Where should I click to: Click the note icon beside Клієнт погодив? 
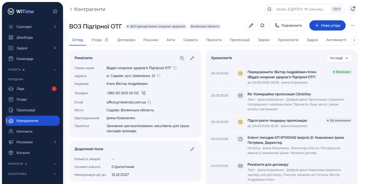tap(240, 139)
